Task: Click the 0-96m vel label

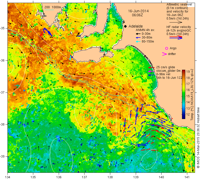Action: (x=163, y=74)
